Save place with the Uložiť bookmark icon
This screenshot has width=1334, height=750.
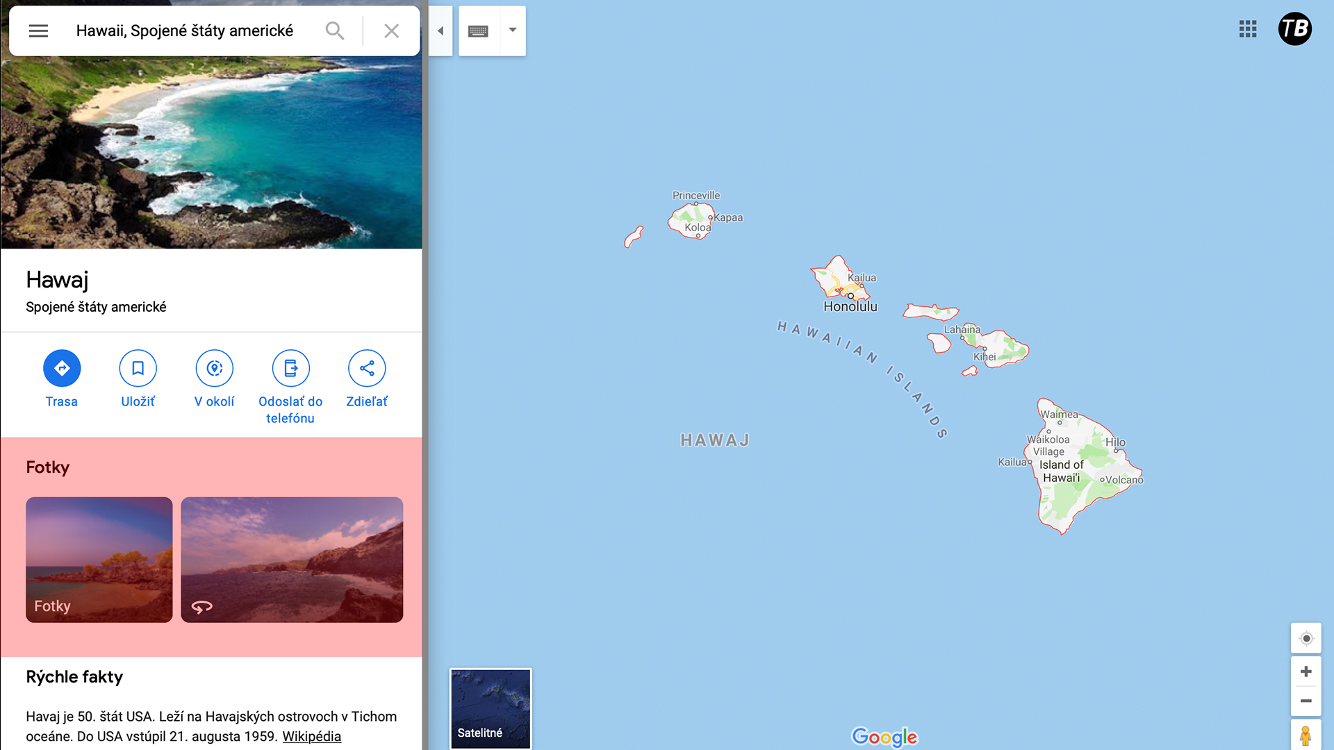click(138, 368)
